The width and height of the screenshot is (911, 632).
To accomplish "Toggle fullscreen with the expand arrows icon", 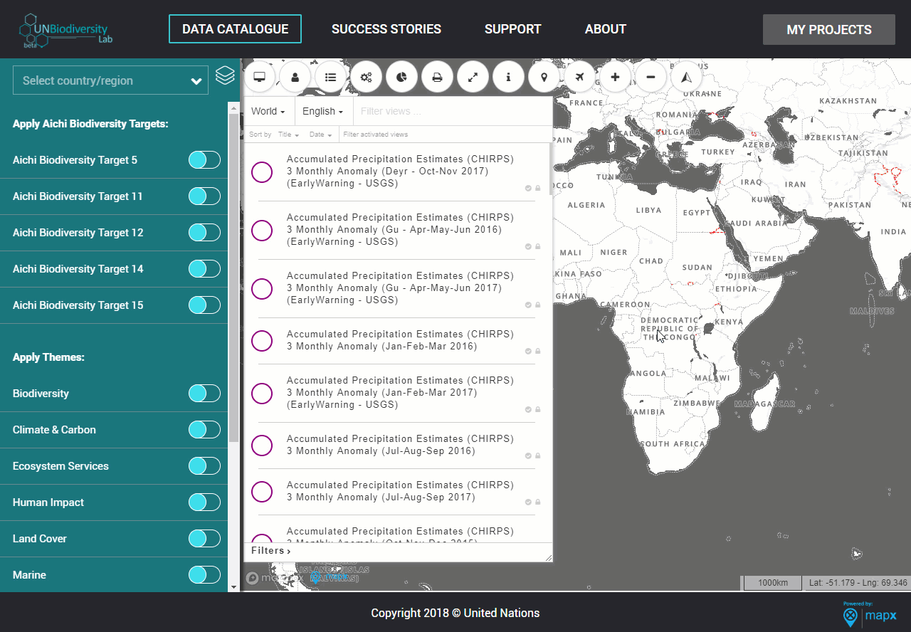I will [x=473, y=77].
